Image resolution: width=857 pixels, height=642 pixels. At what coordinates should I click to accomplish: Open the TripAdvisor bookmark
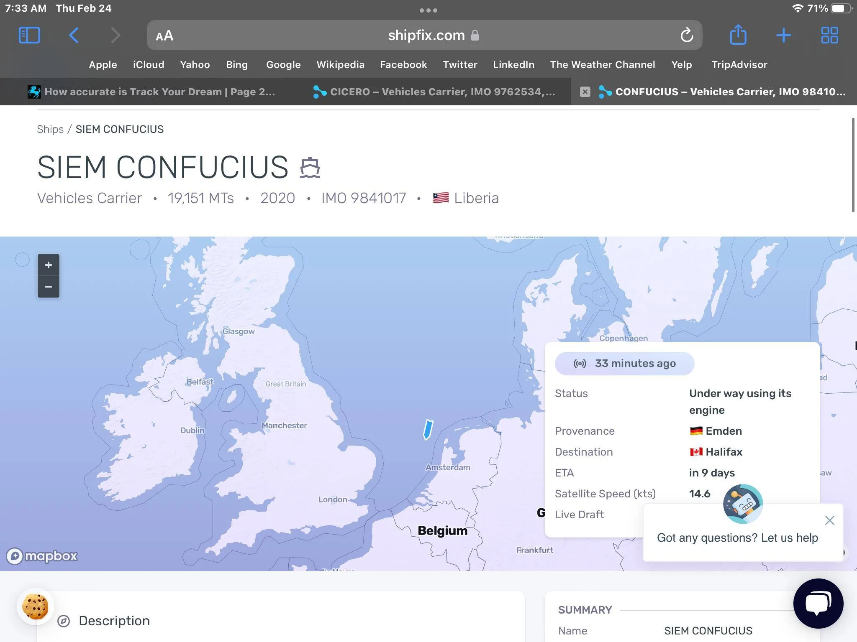pos(739,65)
